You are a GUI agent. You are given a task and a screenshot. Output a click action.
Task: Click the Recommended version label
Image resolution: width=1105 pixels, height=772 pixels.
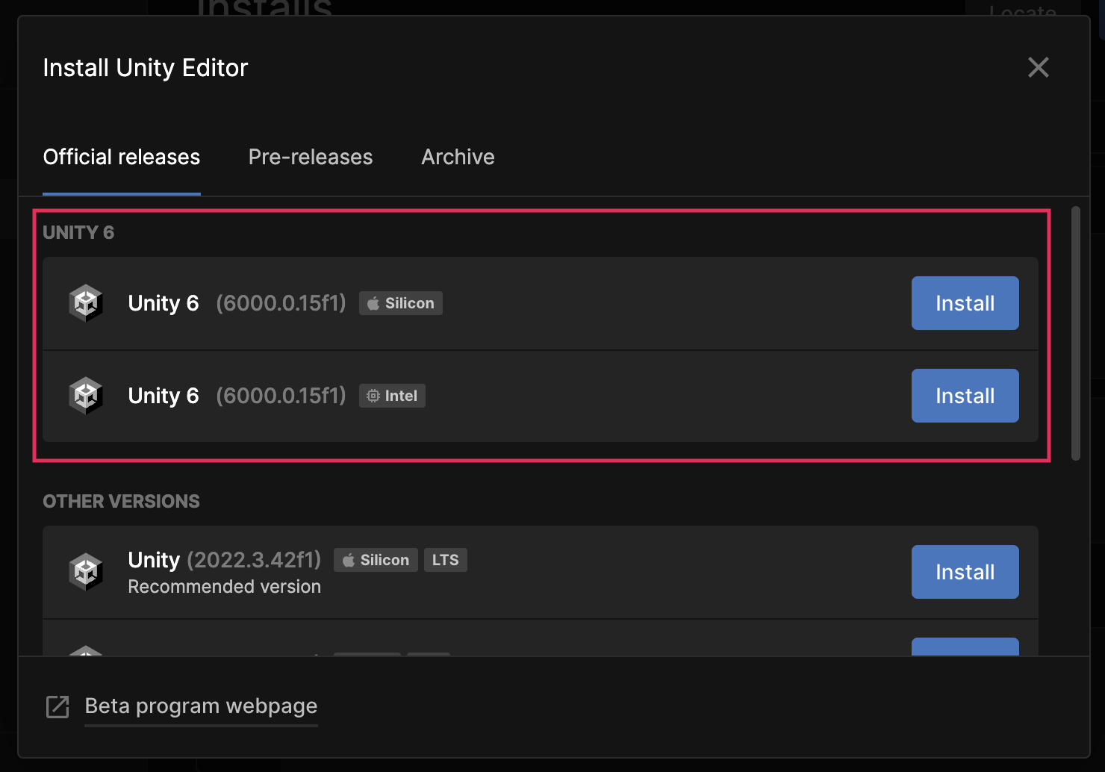[x=224, y=587]
